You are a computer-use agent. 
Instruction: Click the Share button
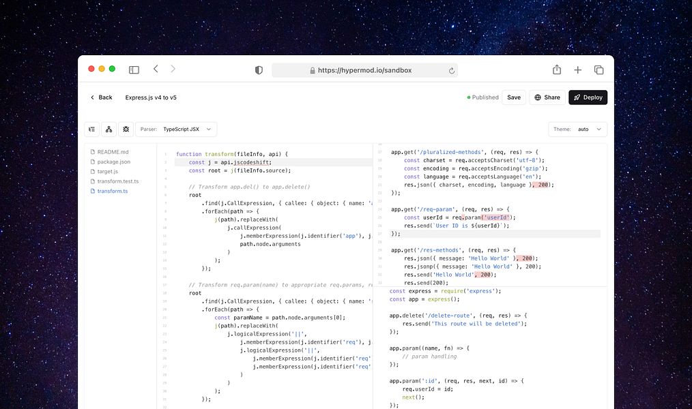click(x=547, y=97)
